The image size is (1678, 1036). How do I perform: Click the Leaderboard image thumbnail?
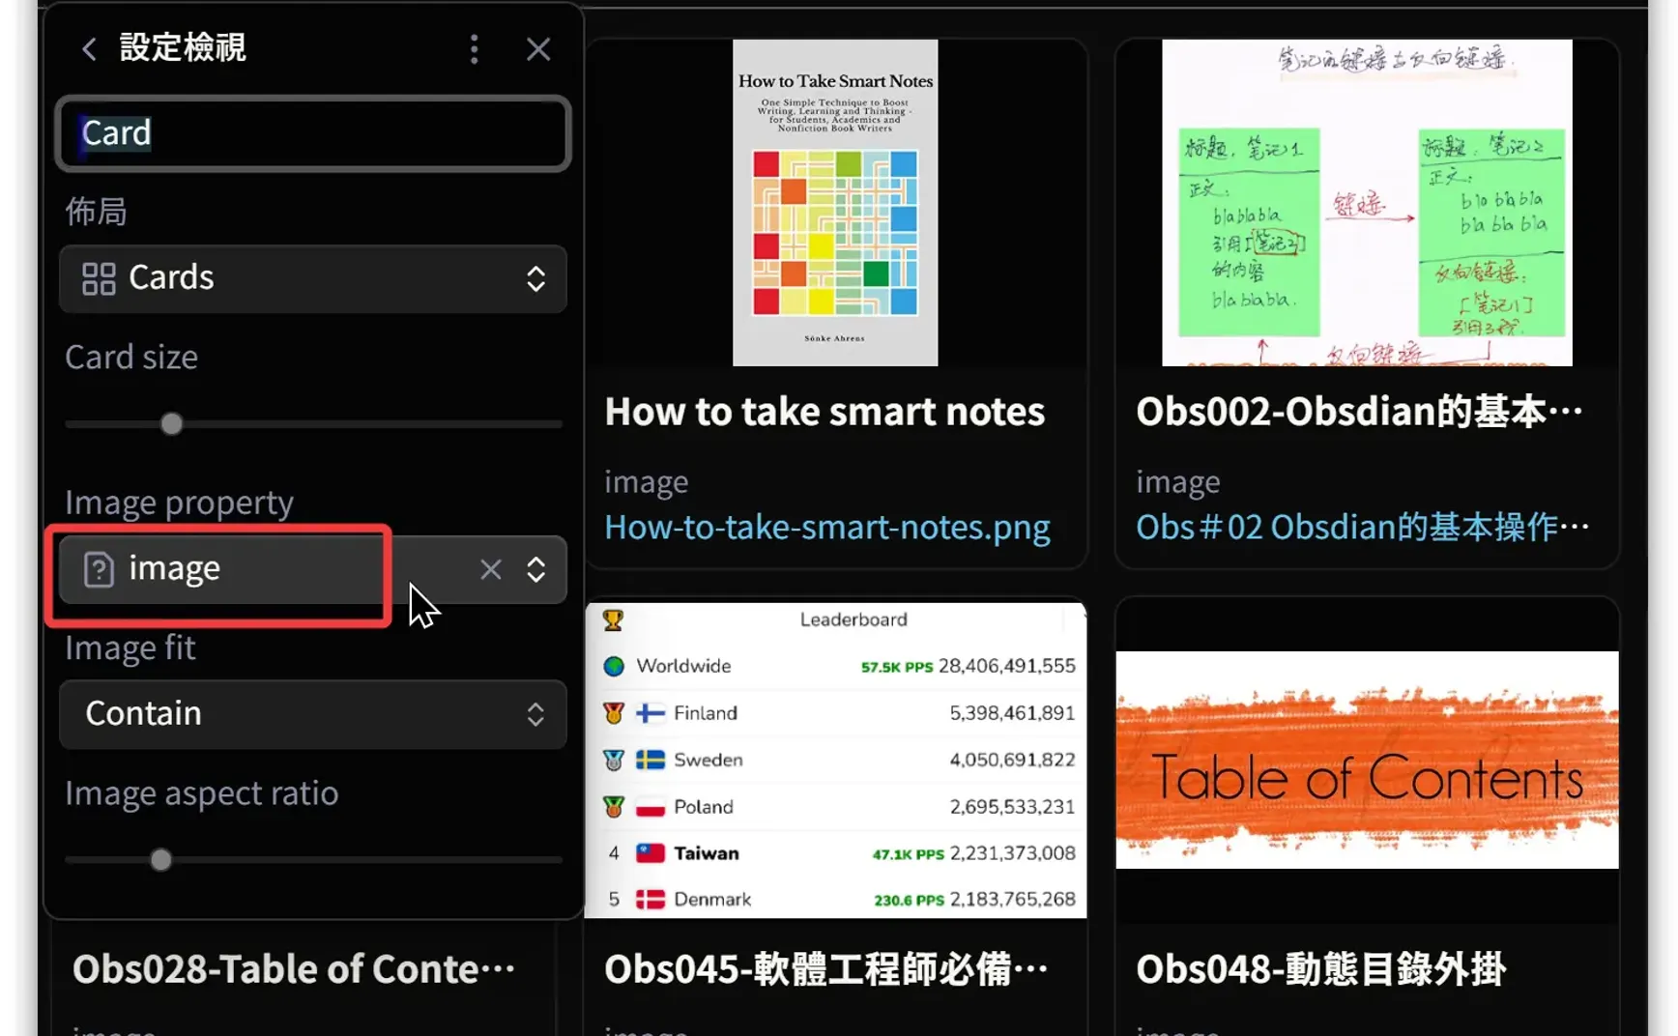pos(835,759)
